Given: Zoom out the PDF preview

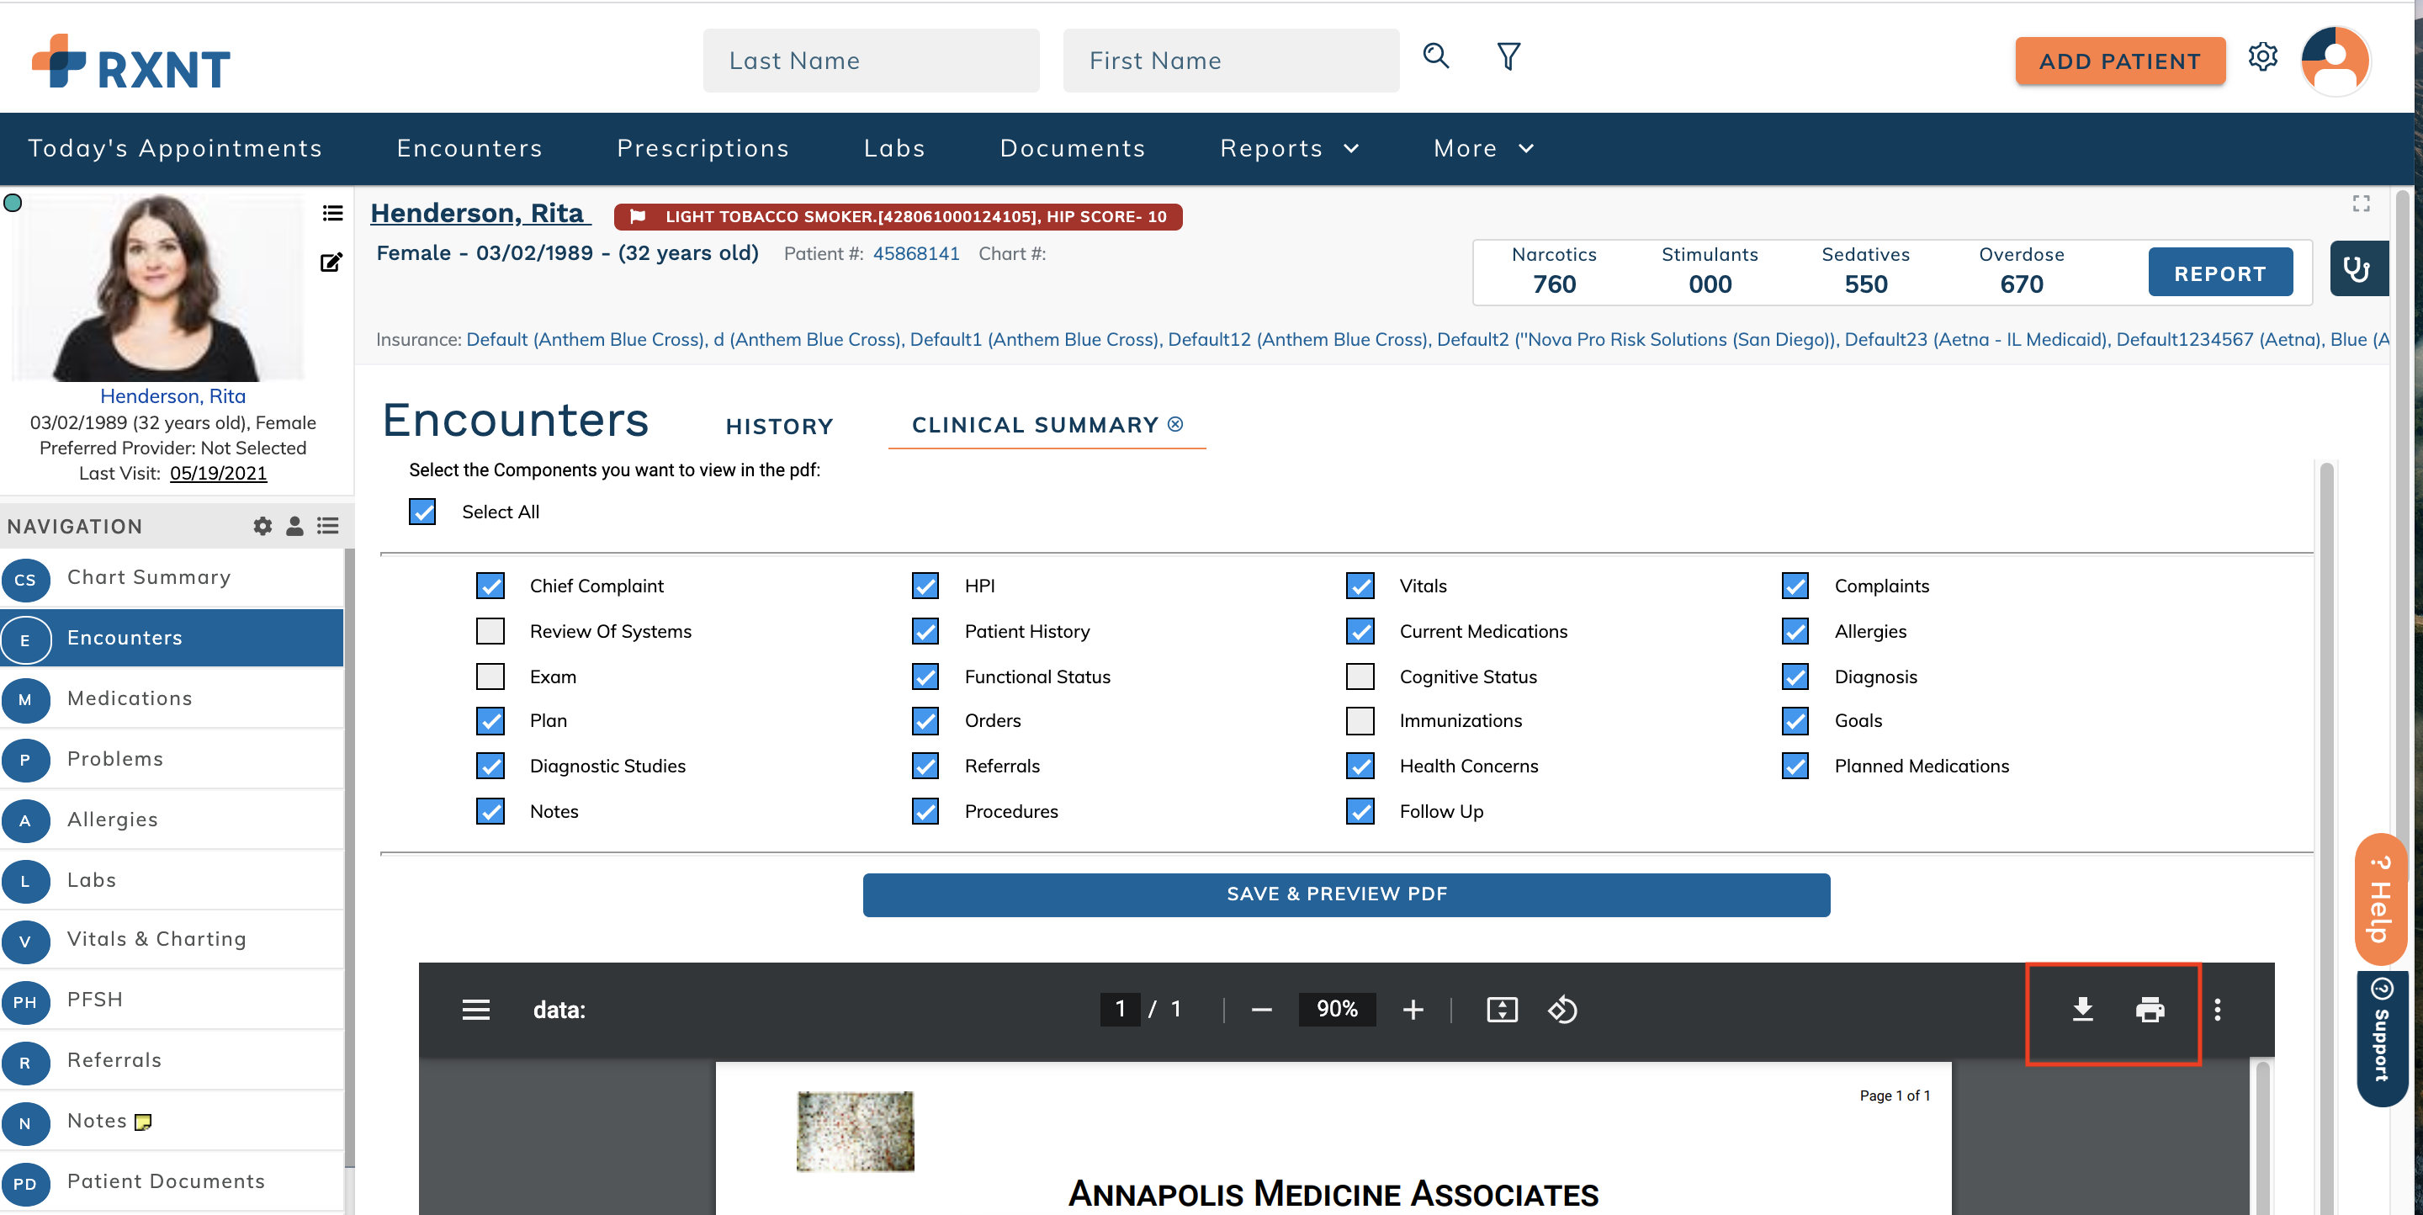Looking at the screenshot, I should pyautogui.click(x=1261, y=1009).
